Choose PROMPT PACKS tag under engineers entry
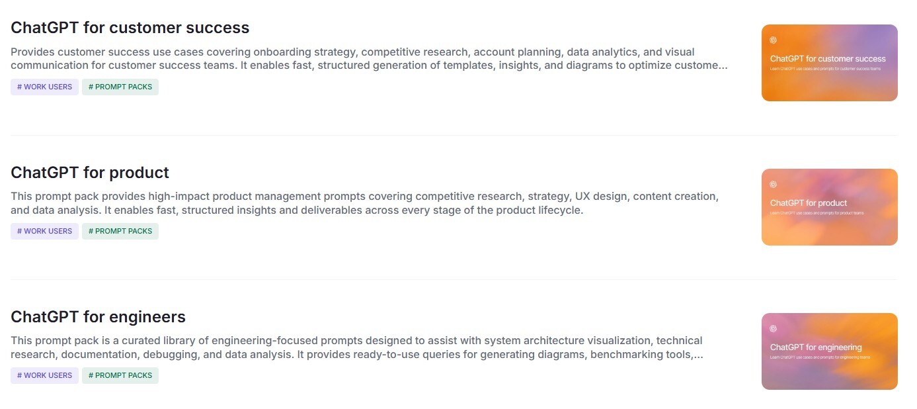Screen dimensions: 917x409 tap(120, 375)
